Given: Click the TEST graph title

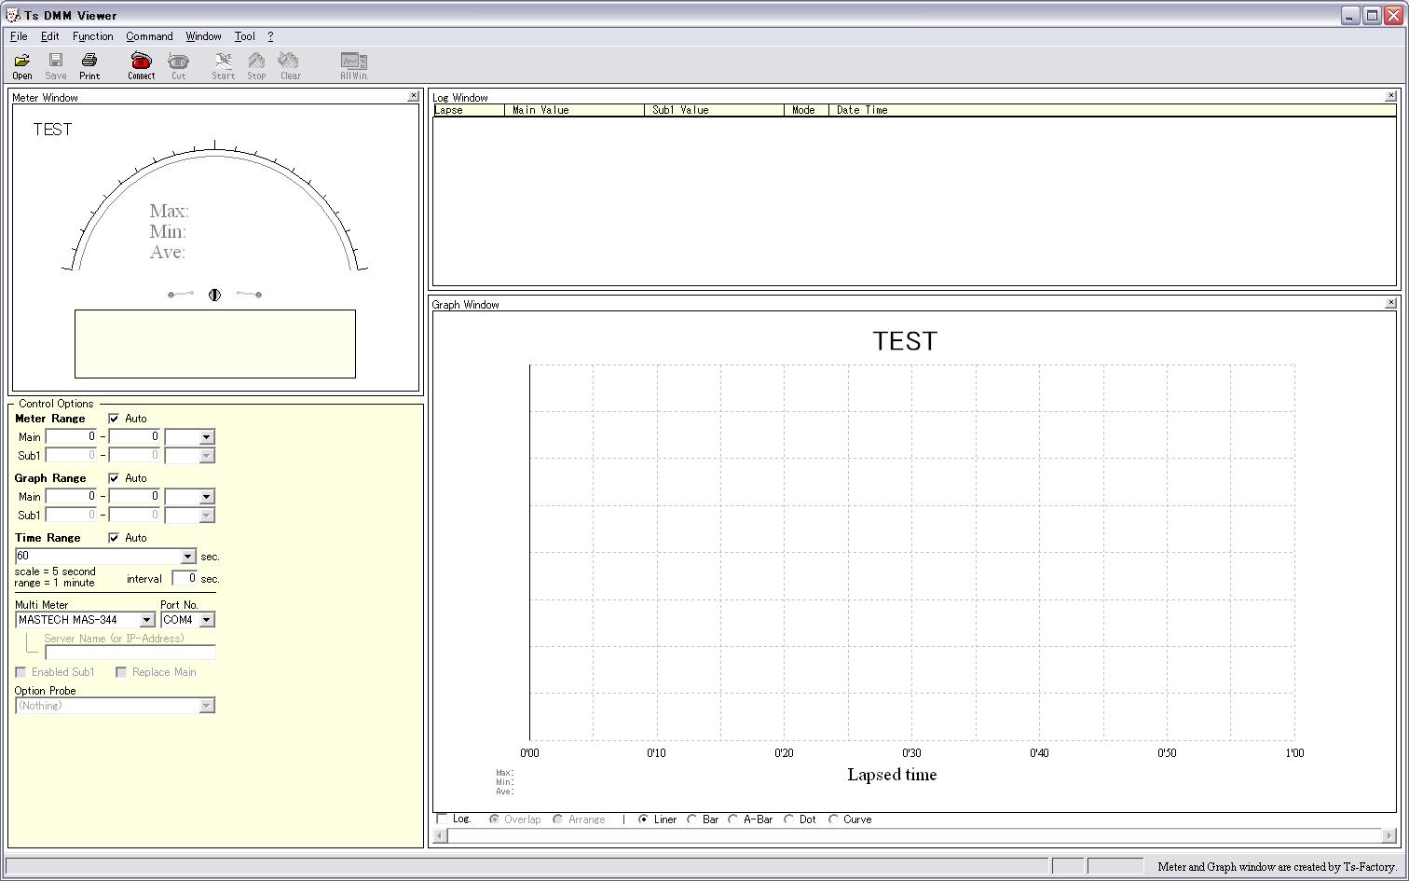Looking at the screenshot, I should (x=905, y=341).
